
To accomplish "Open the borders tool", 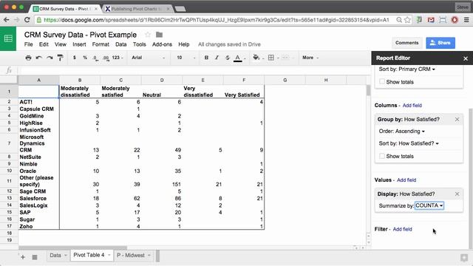I will point(271,58).
